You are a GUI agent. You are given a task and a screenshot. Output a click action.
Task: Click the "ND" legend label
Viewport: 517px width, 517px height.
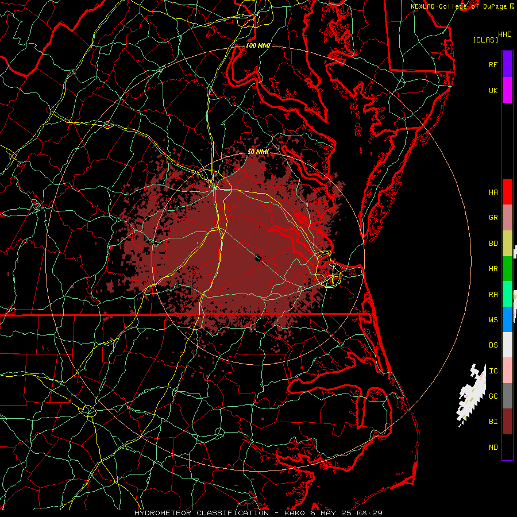coord(493,447)
